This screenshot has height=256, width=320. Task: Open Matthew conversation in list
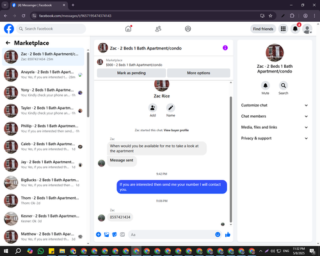click(43, 237)
